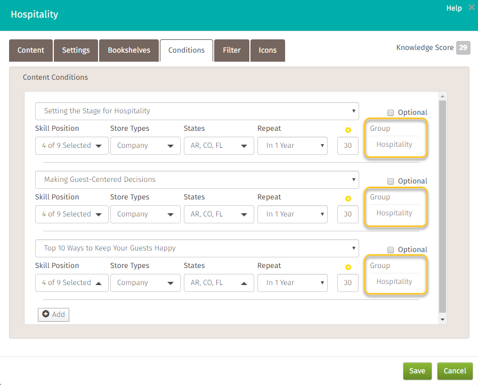Click Group Hospitality field in Making Guest-Centered row
The image size is (478, 385).
[x=394, y=213]
